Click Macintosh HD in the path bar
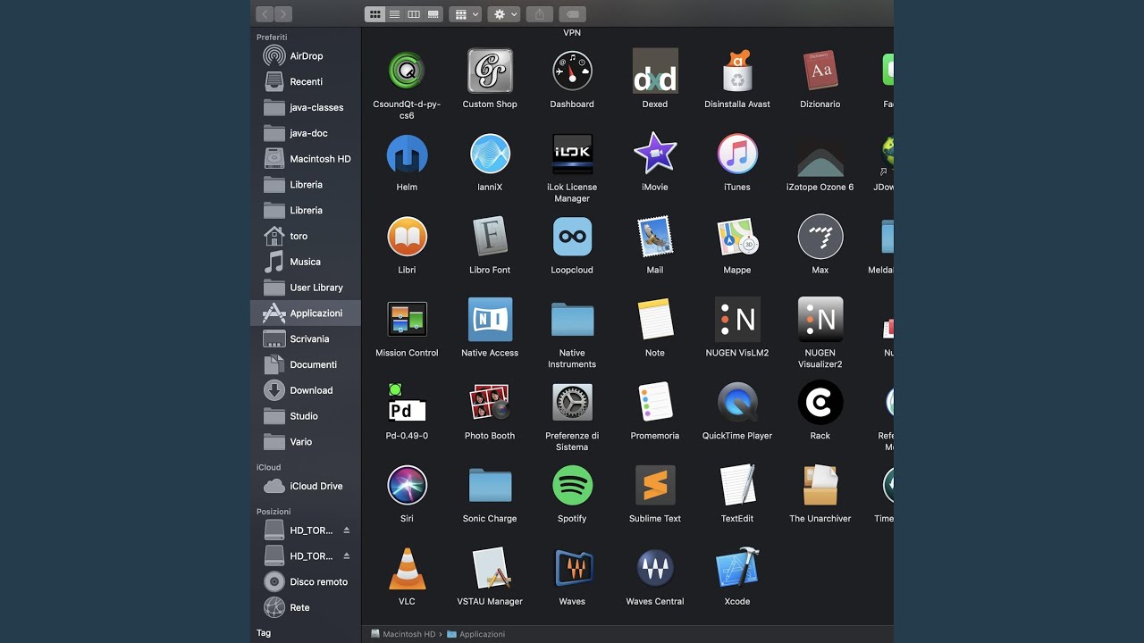Viewport: 1144px width, 643px height. [403, 634]
